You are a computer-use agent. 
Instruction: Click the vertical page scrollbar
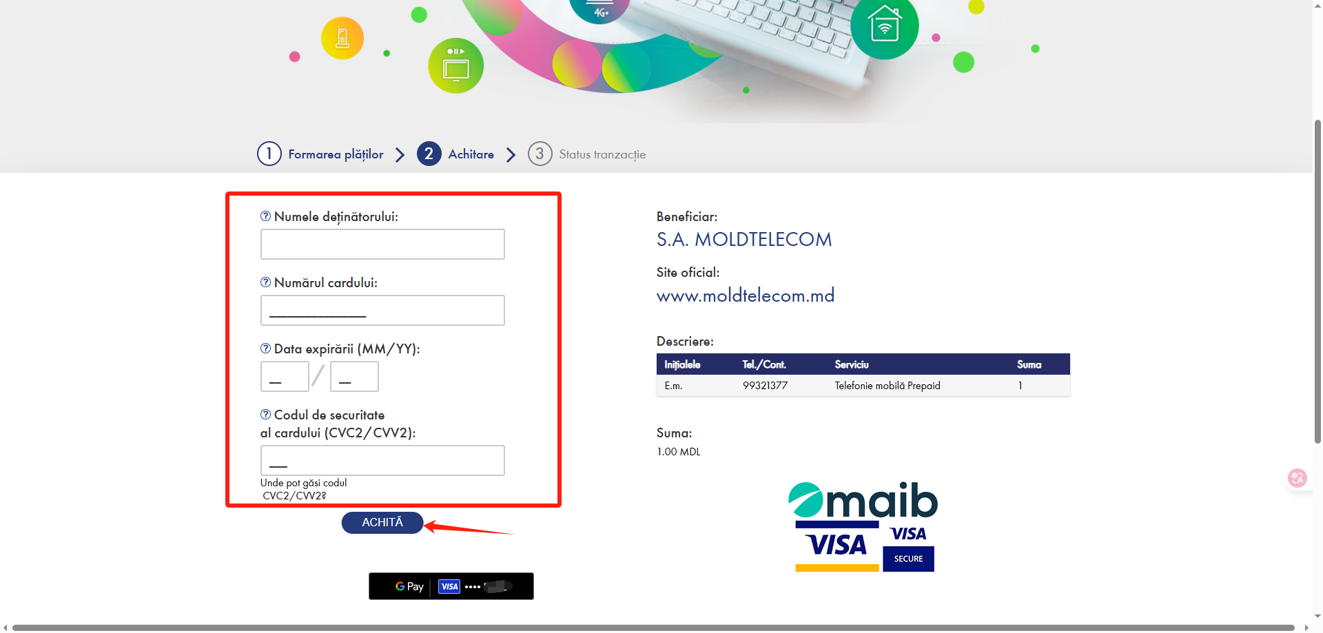1317,282
